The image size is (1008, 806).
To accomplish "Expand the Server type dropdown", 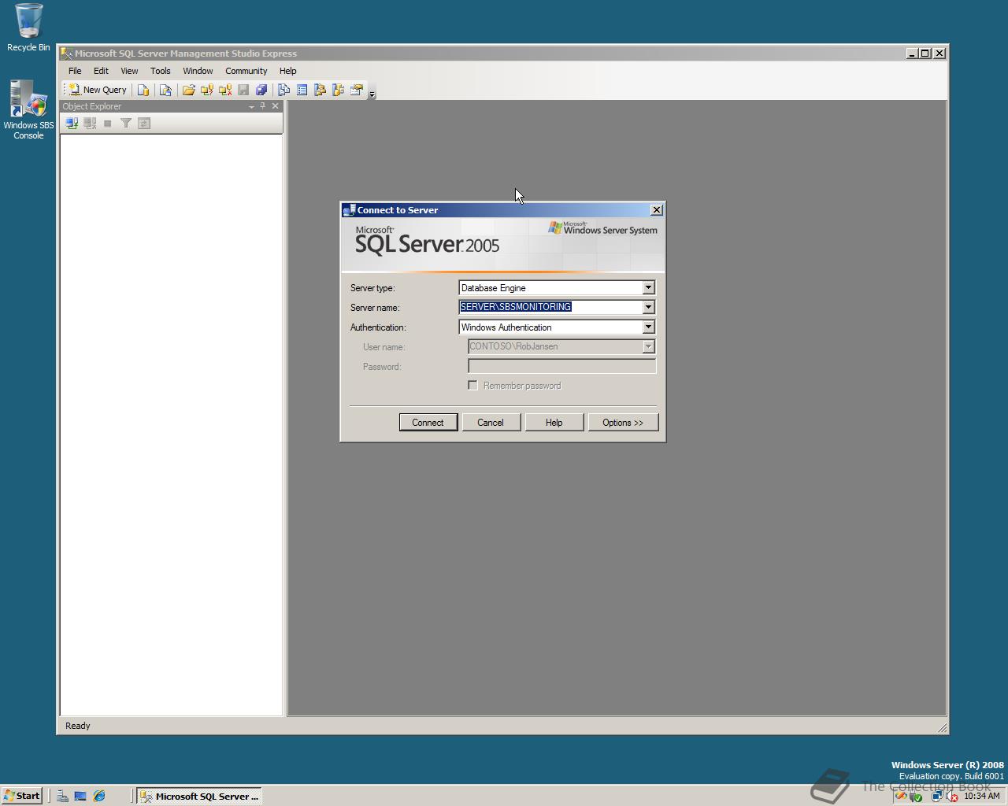I will pos(648,288).
